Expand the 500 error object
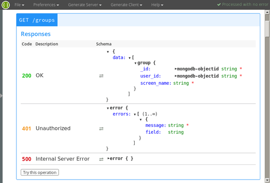 click(108, 159)
